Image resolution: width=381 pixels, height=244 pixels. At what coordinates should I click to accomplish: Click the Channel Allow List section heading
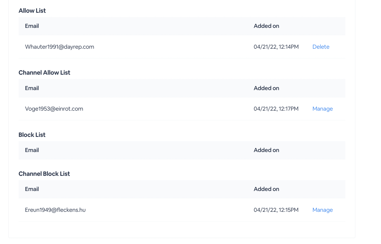pyautogui.click(x=44, y=72)
